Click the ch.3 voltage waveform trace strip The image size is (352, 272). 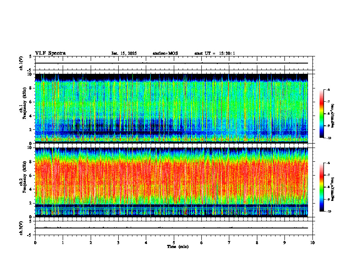coord(172,228)
